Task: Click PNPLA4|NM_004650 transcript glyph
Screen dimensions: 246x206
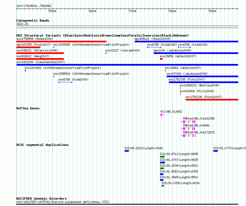Action: 188,129
